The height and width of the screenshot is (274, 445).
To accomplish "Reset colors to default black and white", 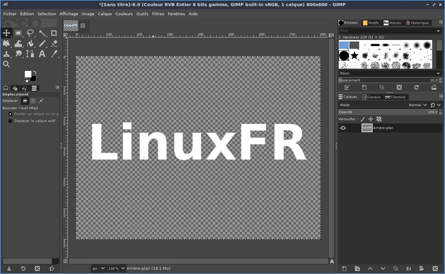I will pyautogui.click(x=26, y=80).
